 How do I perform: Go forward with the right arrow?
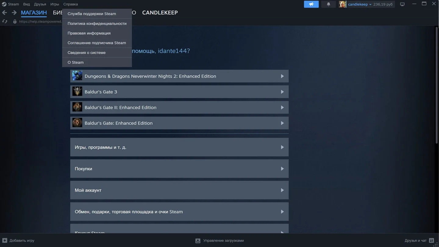pyautogui.click(x=14, y=13)
